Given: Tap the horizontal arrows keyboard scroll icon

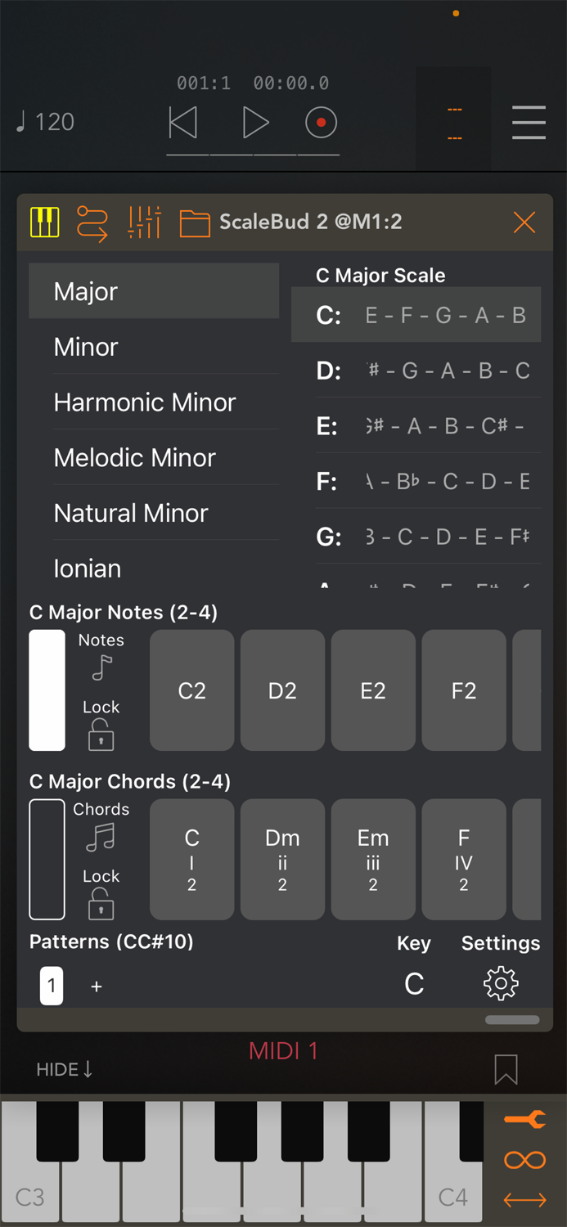Looking at the screenshot, I should click(x=524, y=1199).
